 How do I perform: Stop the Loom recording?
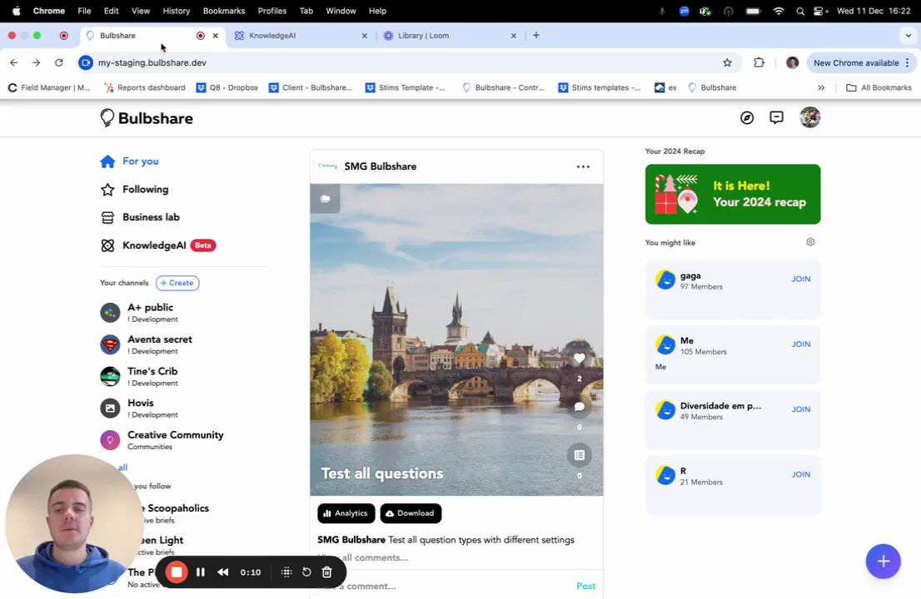click(x=177, y=572)
